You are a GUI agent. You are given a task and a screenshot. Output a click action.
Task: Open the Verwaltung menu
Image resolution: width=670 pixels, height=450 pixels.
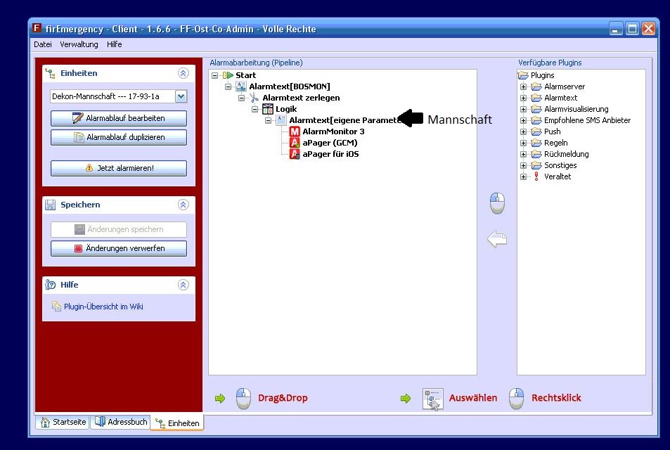pyautogui.click(x=79, y=44)
